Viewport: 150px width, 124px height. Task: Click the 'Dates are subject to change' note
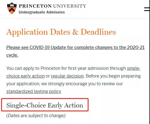tap(36, 115)
